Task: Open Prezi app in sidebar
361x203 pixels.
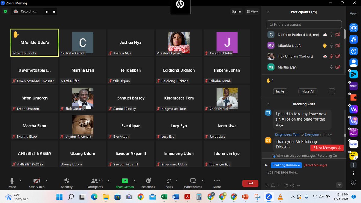Action: tap(353, 132)
